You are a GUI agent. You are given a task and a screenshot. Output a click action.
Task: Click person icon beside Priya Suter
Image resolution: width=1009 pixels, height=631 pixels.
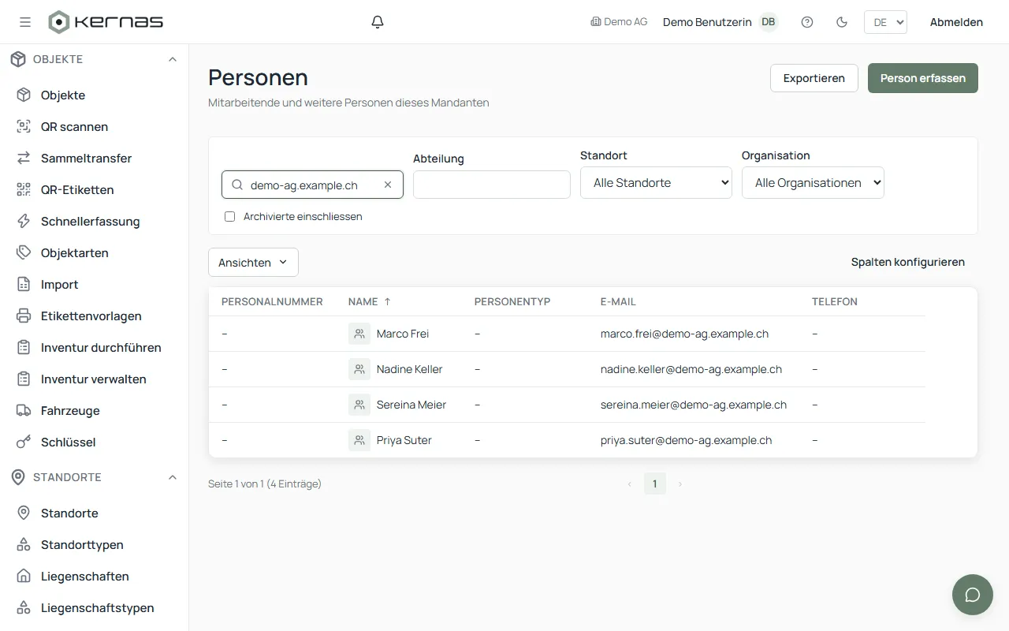point(359,440)
